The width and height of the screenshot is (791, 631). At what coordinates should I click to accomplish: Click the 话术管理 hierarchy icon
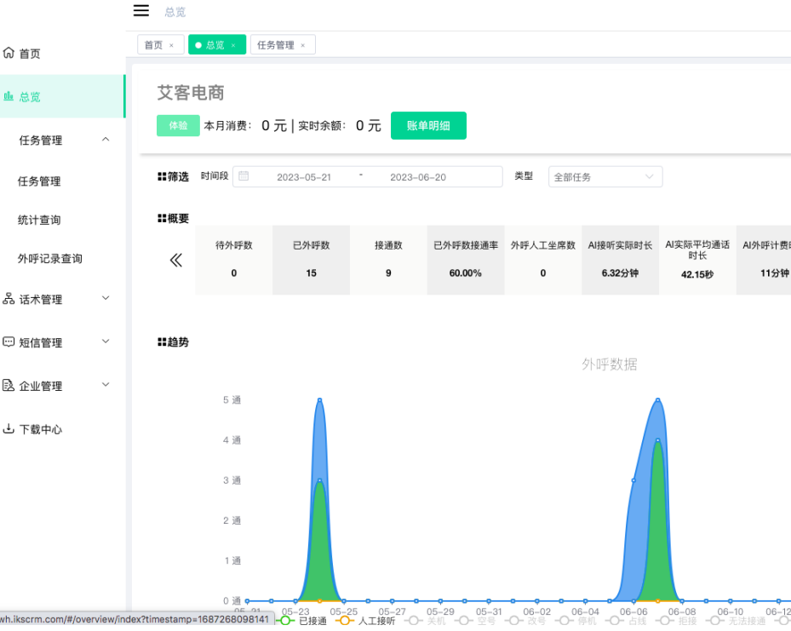pyautogui.click(x=9, y=300)
